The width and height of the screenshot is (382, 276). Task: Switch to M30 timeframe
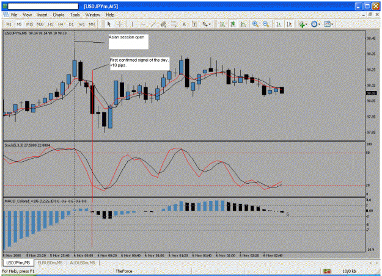pos(40,24)
